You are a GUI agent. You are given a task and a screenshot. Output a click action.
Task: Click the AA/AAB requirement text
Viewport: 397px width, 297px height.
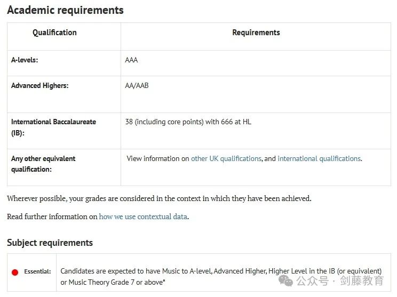(x=137, y=85)
